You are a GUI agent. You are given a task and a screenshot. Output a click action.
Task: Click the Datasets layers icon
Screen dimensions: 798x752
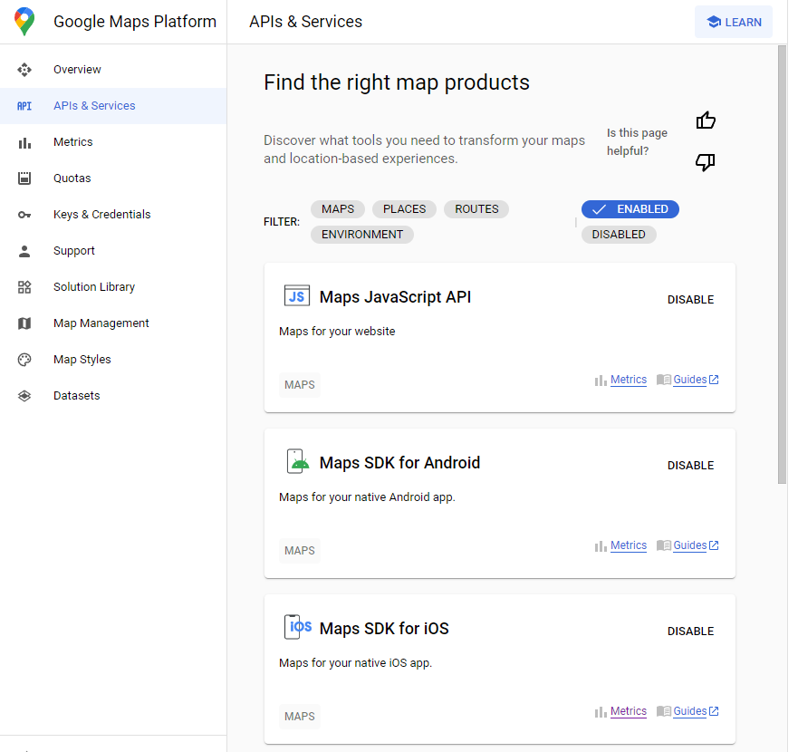(24, 396)
